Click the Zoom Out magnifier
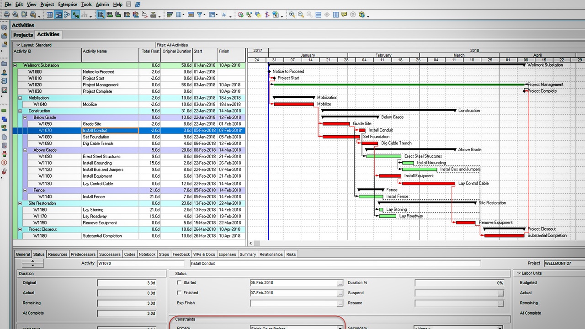This screenshot has height=329, width=585. tap(301, 15)
